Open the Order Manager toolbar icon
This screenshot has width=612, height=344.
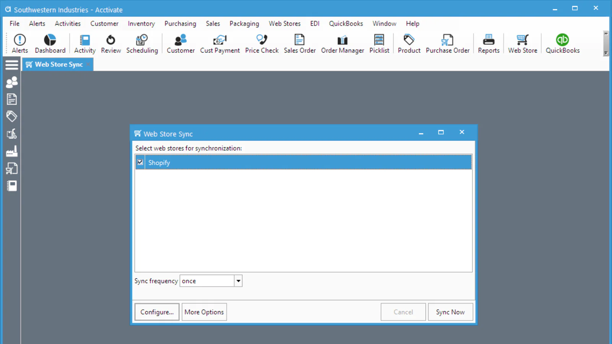pos(342,44)
